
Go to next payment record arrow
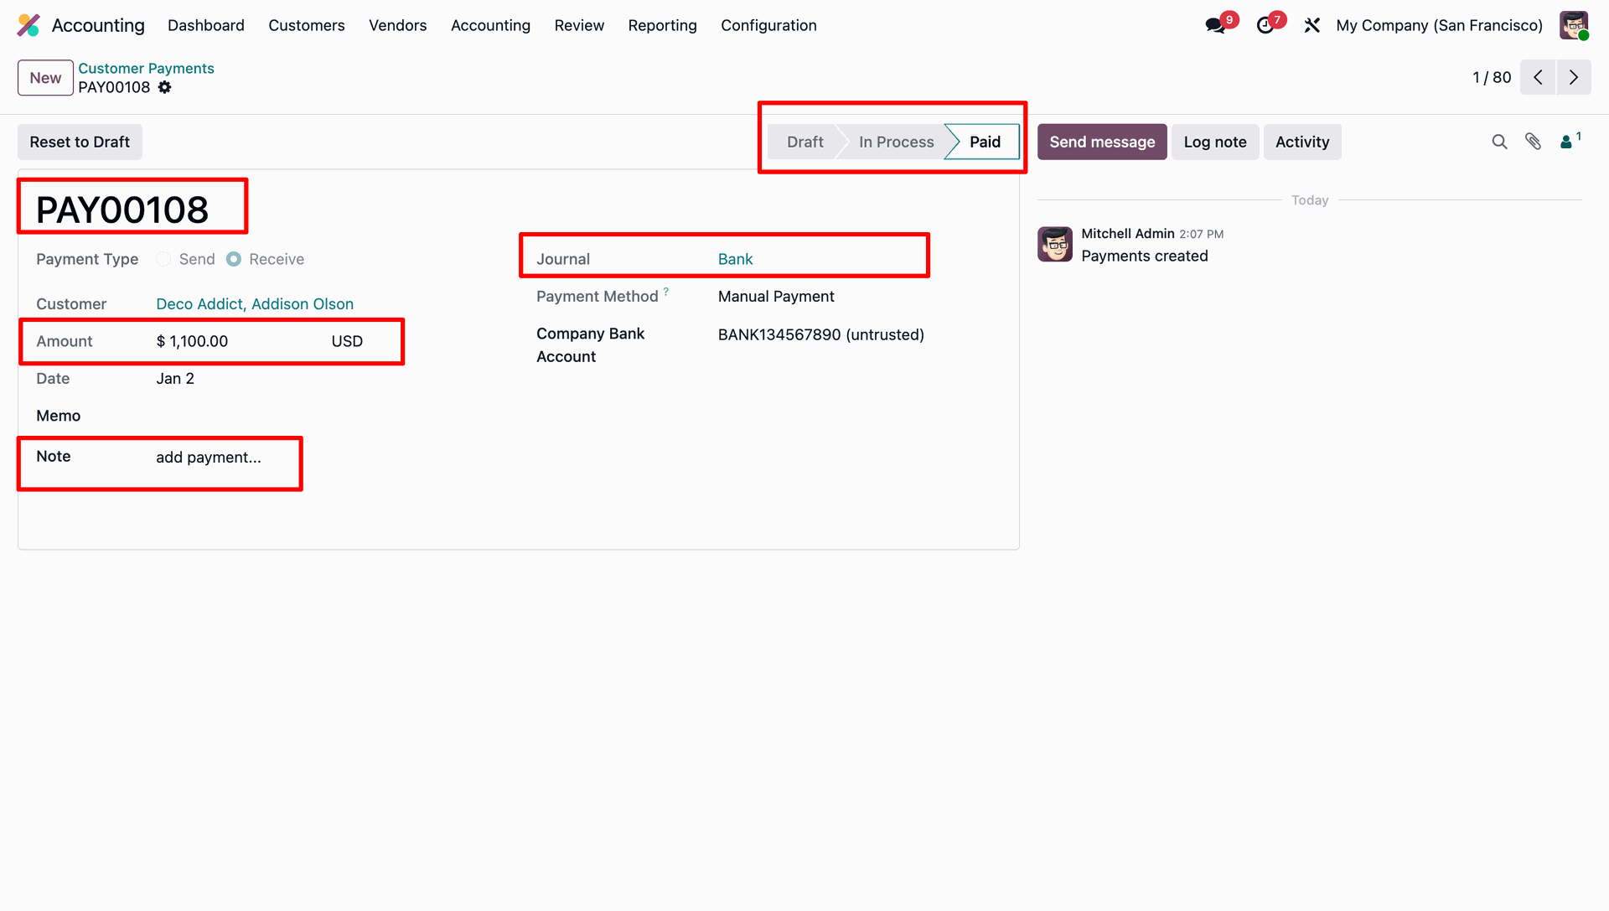click(x=1574, y=77)
